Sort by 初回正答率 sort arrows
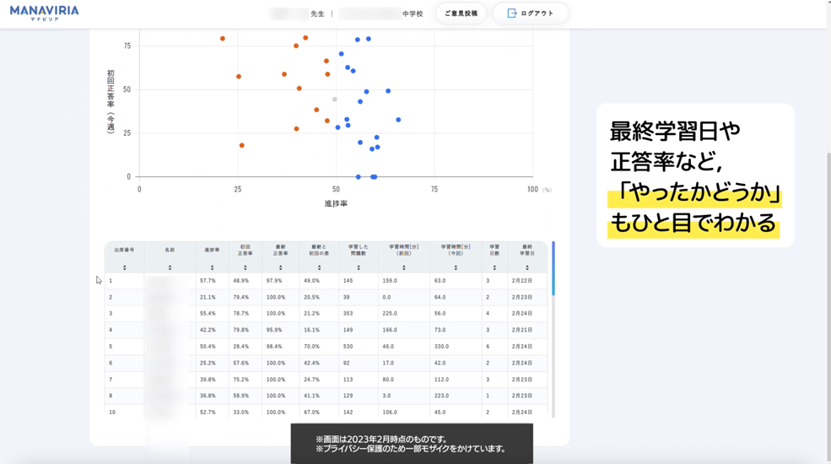831x464 pixels. tap(245, 267)
